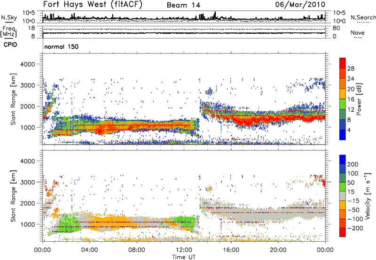The width and height of the screenshot is (376, 260).
Task: Click the "28" Power colorbar label
Action: (x=351, y=69)
